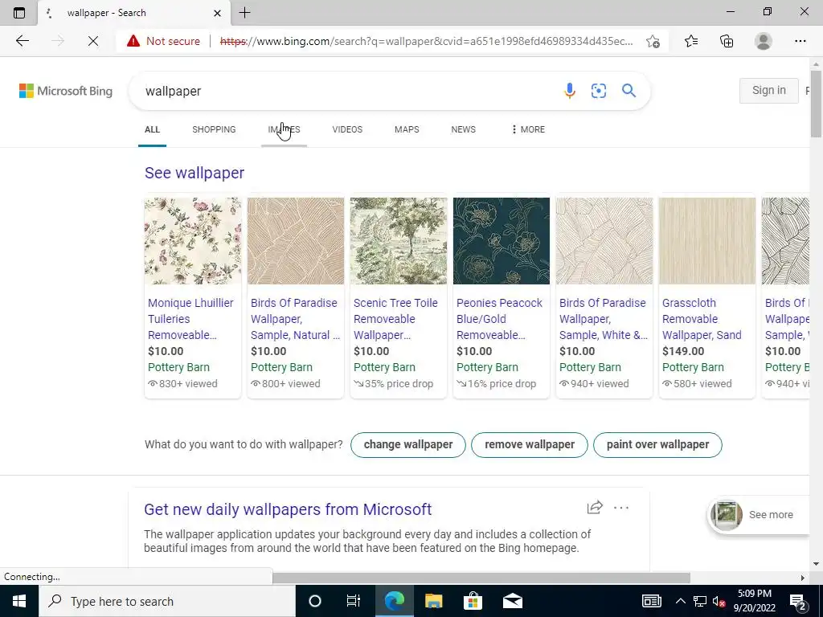
Task: Open Birds Of Paradise Sample, White link
Action: (604, 318)
